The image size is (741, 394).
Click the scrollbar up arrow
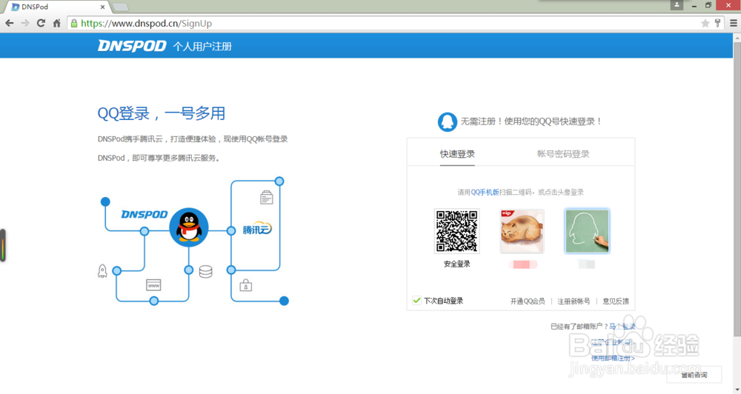point(737,37)
